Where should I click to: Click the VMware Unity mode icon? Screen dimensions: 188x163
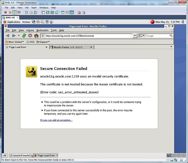57,13
